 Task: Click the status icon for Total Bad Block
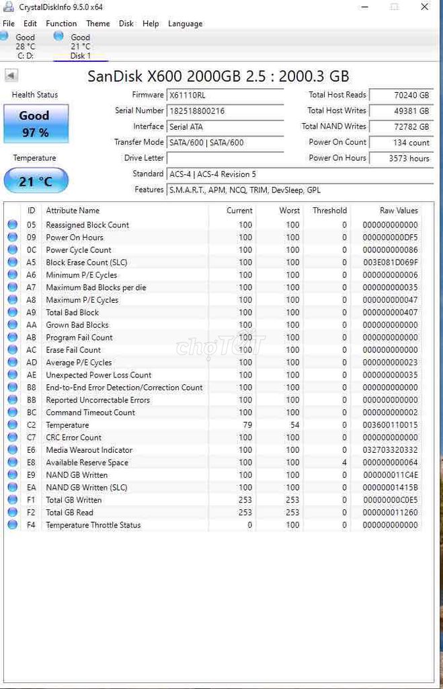click(x=12, y=312)
